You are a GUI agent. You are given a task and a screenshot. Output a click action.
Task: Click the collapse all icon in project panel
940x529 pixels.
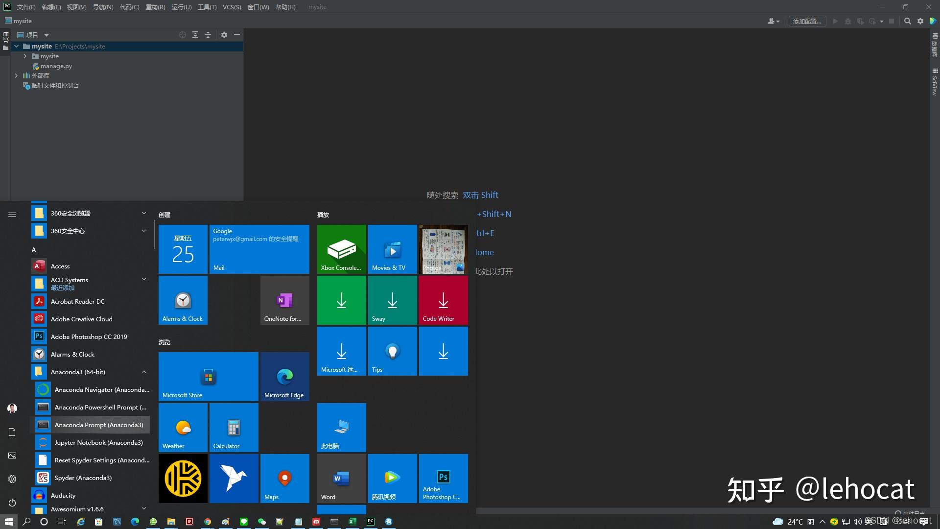[208, 35]
